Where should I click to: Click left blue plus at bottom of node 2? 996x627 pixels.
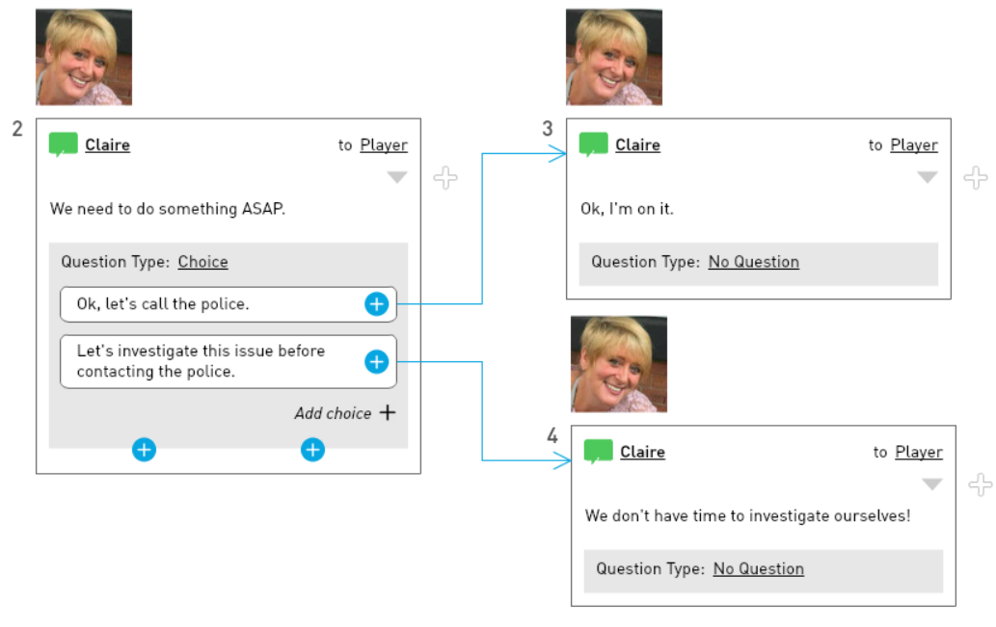[145, 450]
